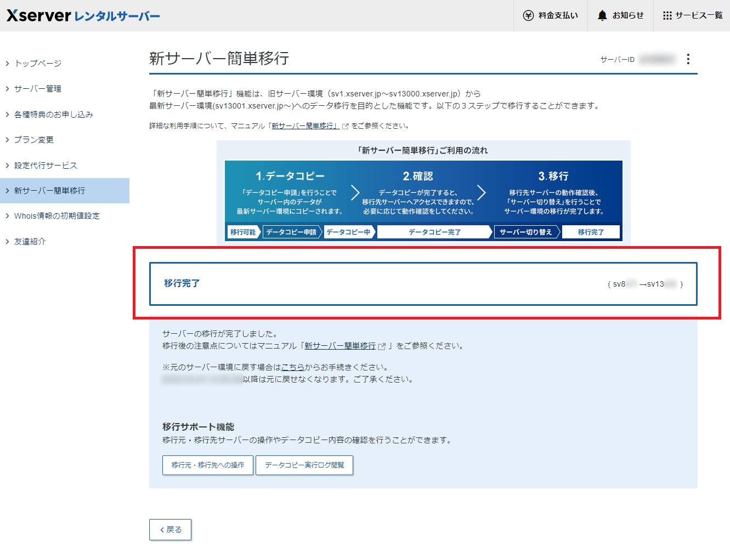The height and width of the screenshot is (559, 730).
Task: Click the 3.移行 heading
Action: [553, 176]
